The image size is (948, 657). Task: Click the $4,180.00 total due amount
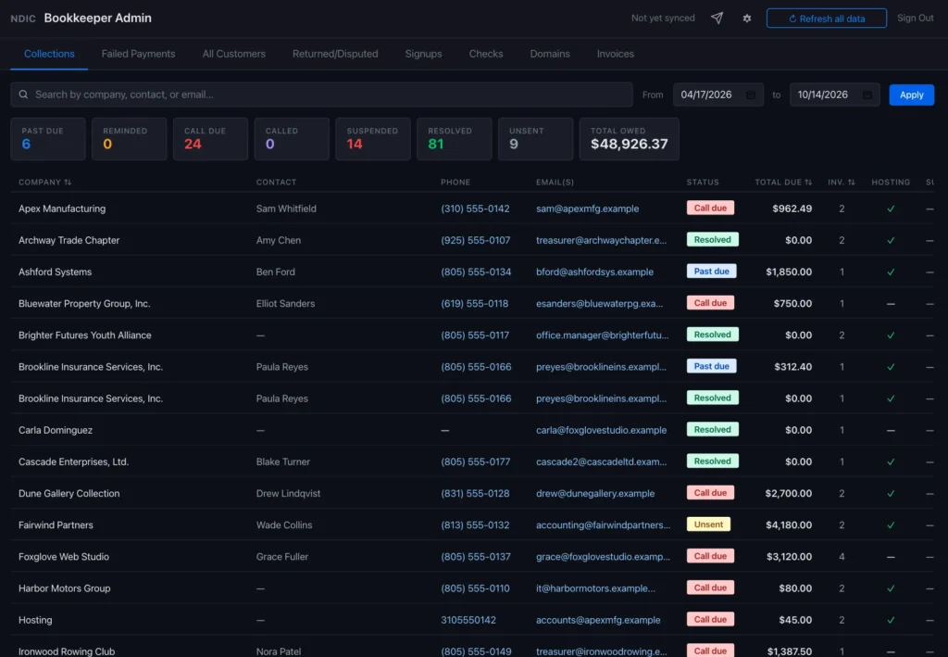(x=789, y=525)
